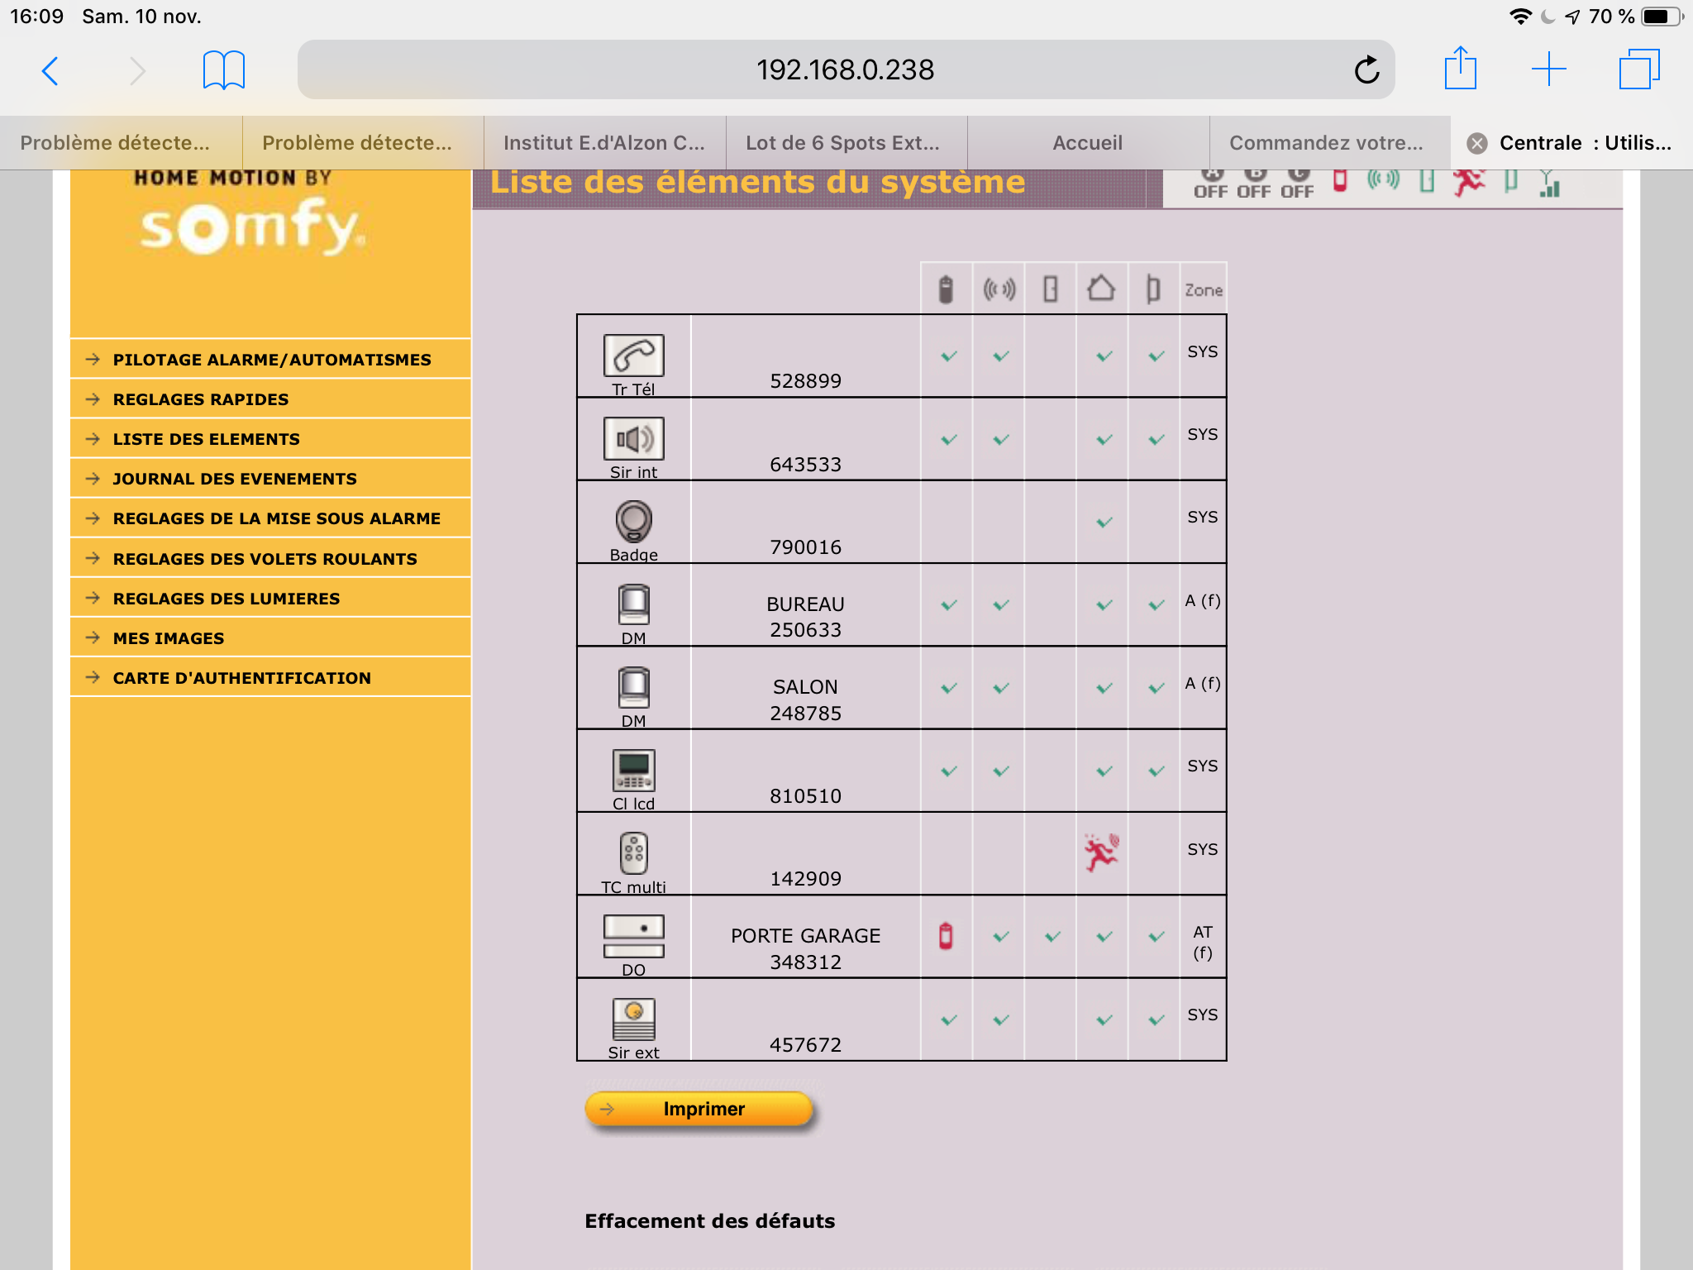Click the Tr Tél telephone transmitter icon
The height and width of the screenshot is (1270, 1693).
click(633, 356)
